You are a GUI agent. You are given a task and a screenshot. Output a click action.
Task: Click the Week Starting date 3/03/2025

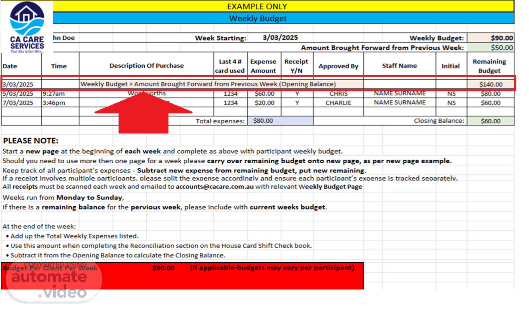pos(280,38)
